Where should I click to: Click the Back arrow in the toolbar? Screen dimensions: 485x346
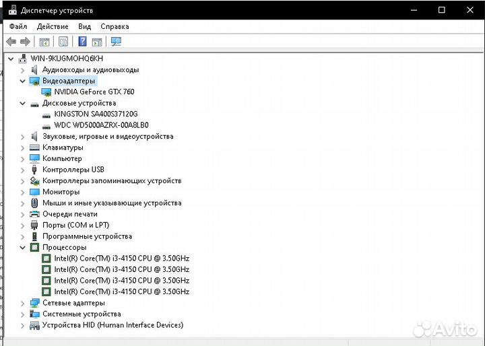[11, 42]
